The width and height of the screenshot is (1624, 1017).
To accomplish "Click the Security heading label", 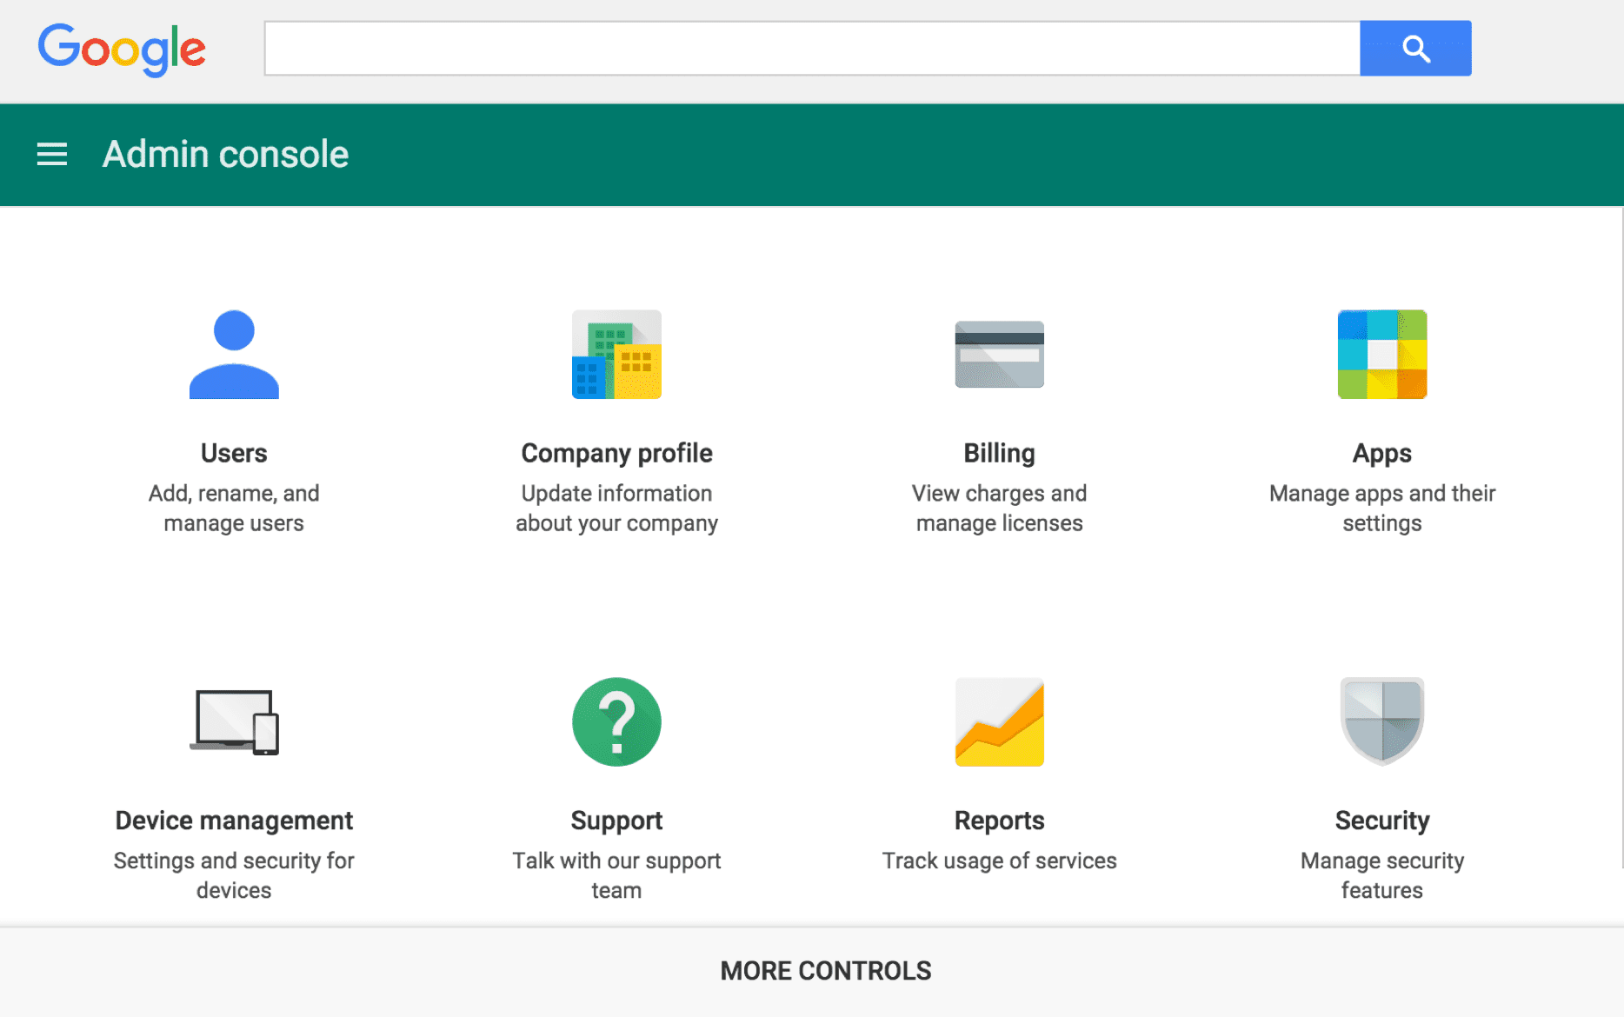I will point(1381,821).
